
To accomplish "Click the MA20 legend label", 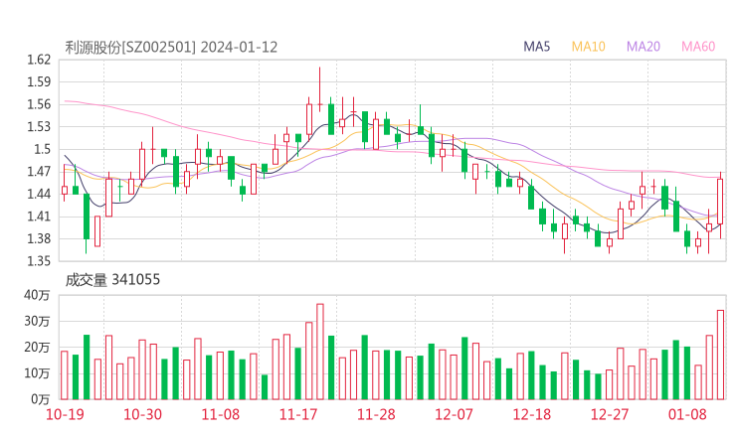I will tap(644, 47).
